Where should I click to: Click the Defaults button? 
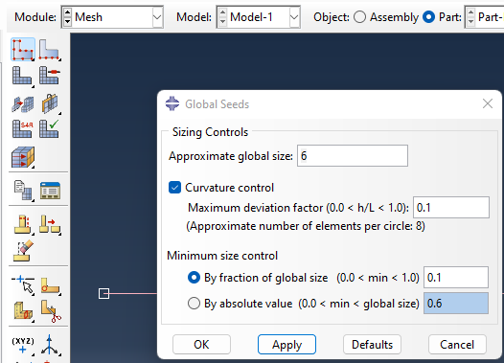click(x=372, y=345)
